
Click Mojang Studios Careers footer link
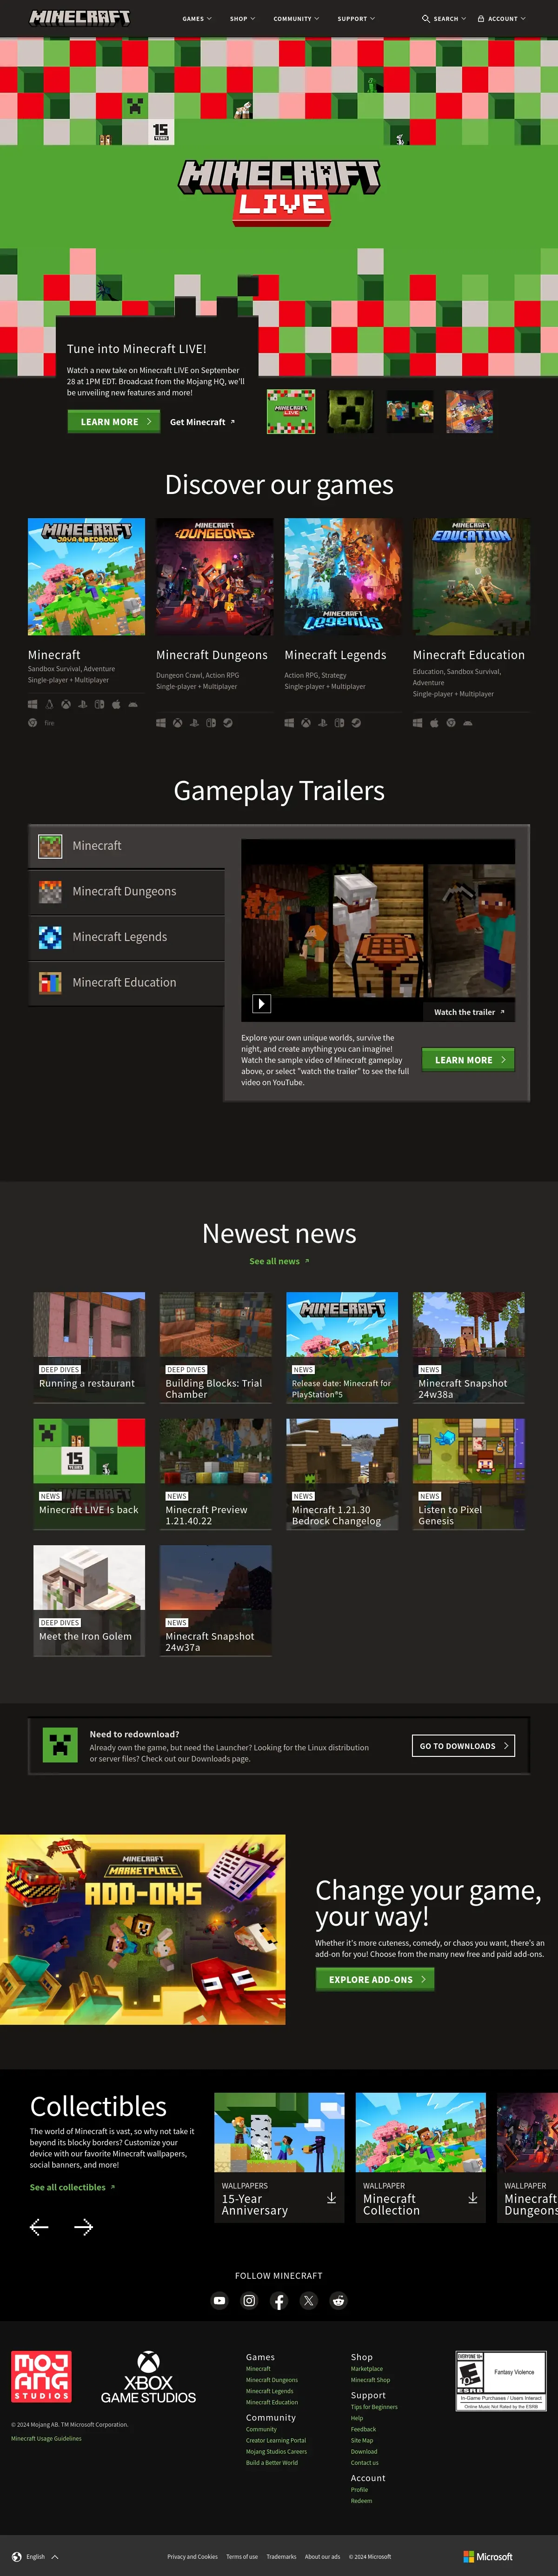[x=277, y=2451]
